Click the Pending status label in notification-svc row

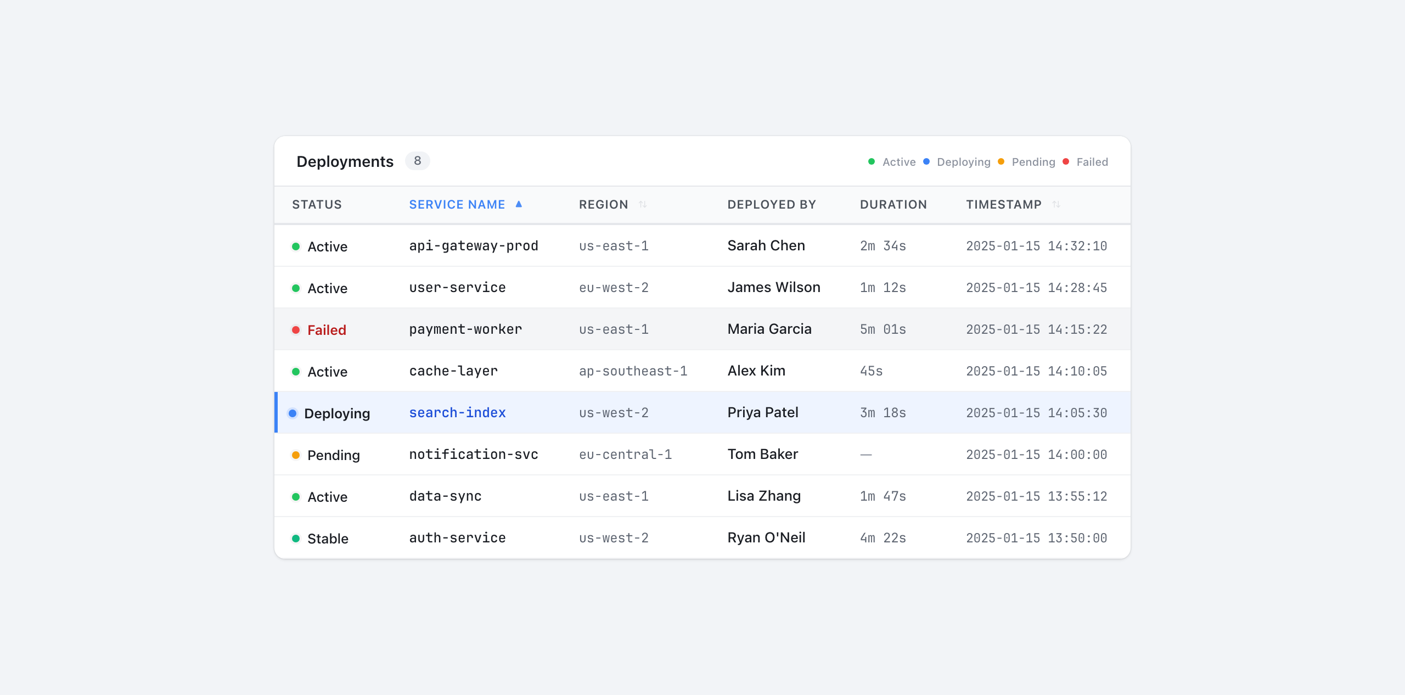333,455
